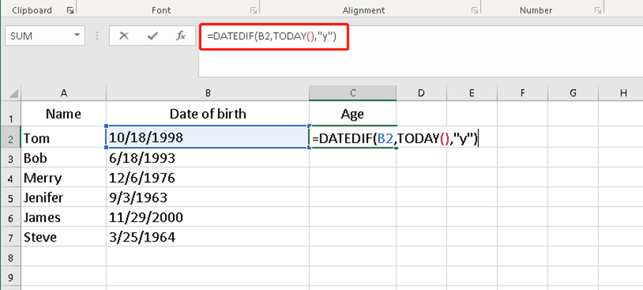This screenshot has width=643, height=290.
Task: Click the date 6/18/1993 cell
Action: [208, 158]
